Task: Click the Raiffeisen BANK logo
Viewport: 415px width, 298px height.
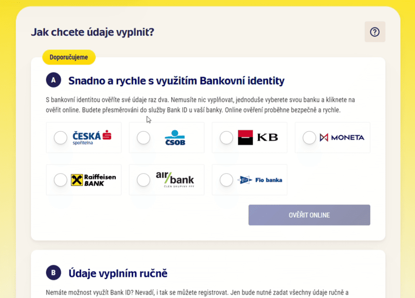Action: (x=93, y=180)
